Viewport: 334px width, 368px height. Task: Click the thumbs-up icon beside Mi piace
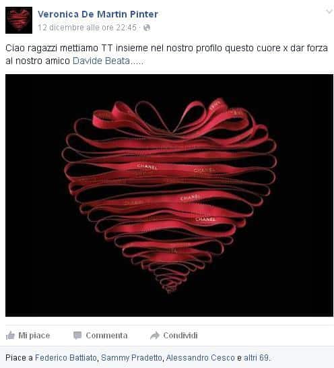click(x=10, y=335)
